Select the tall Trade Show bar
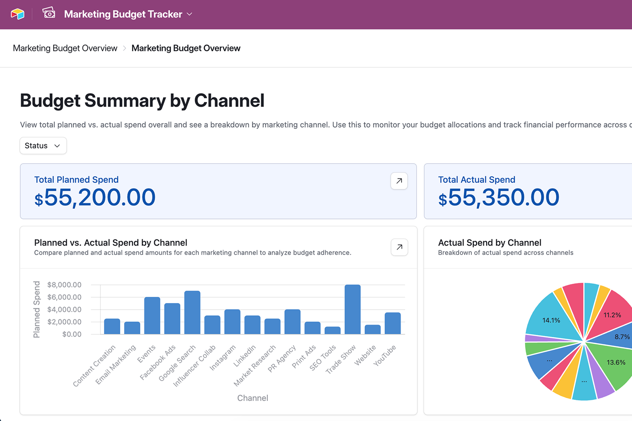Image resolution: width=632 pixels, height=421 pixels. pyautogui.click(x=352, y=310)
